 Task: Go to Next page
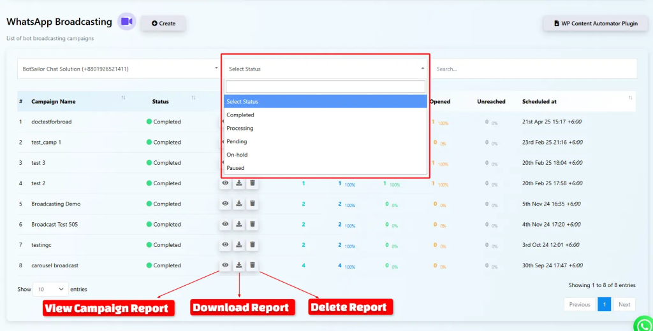pyautogui.click(x=624, y=304)
